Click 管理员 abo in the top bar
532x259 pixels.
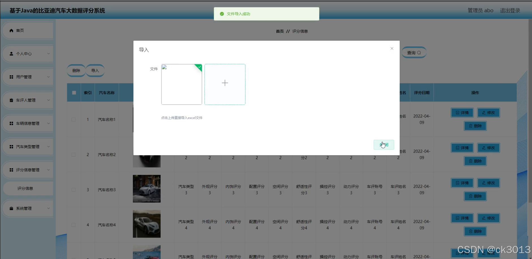tap(480, 10)
